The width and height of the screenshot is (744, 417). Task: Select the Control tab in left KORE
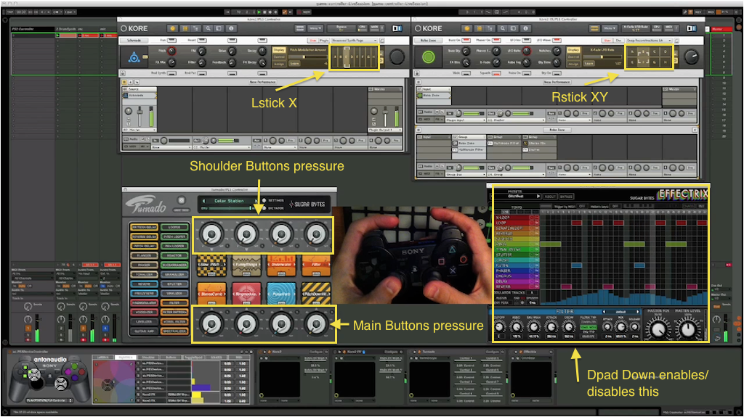(x=278, y=57)
